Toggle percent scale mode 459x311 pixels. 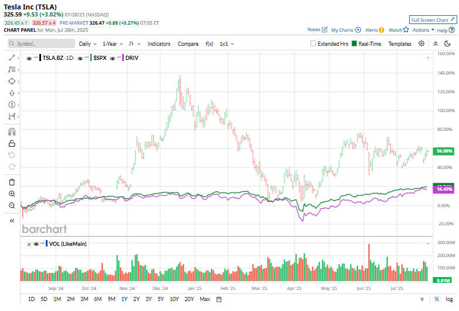pyautogui.click(x=437, y=299)
